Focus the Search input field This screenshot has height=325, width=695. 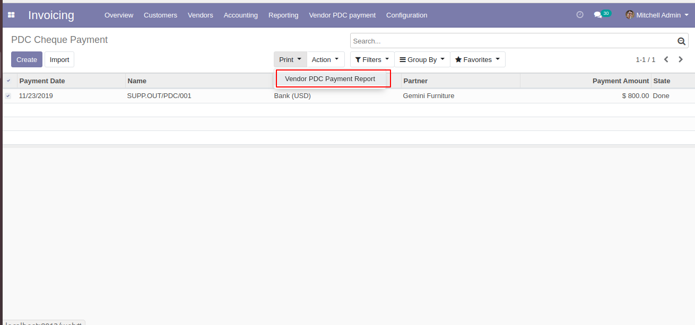point(514,41)
